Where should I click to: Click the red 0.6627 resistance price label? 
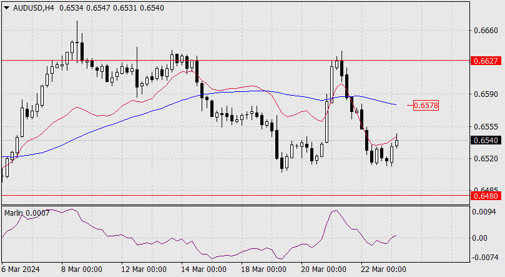(x=486, y=61)
